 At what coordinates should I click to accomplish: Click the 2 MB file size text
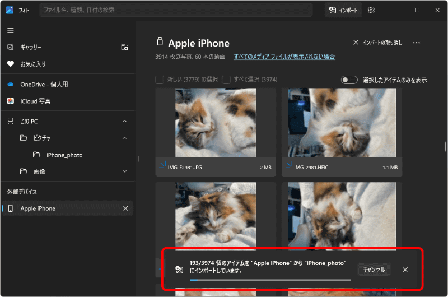coord(265,168)
